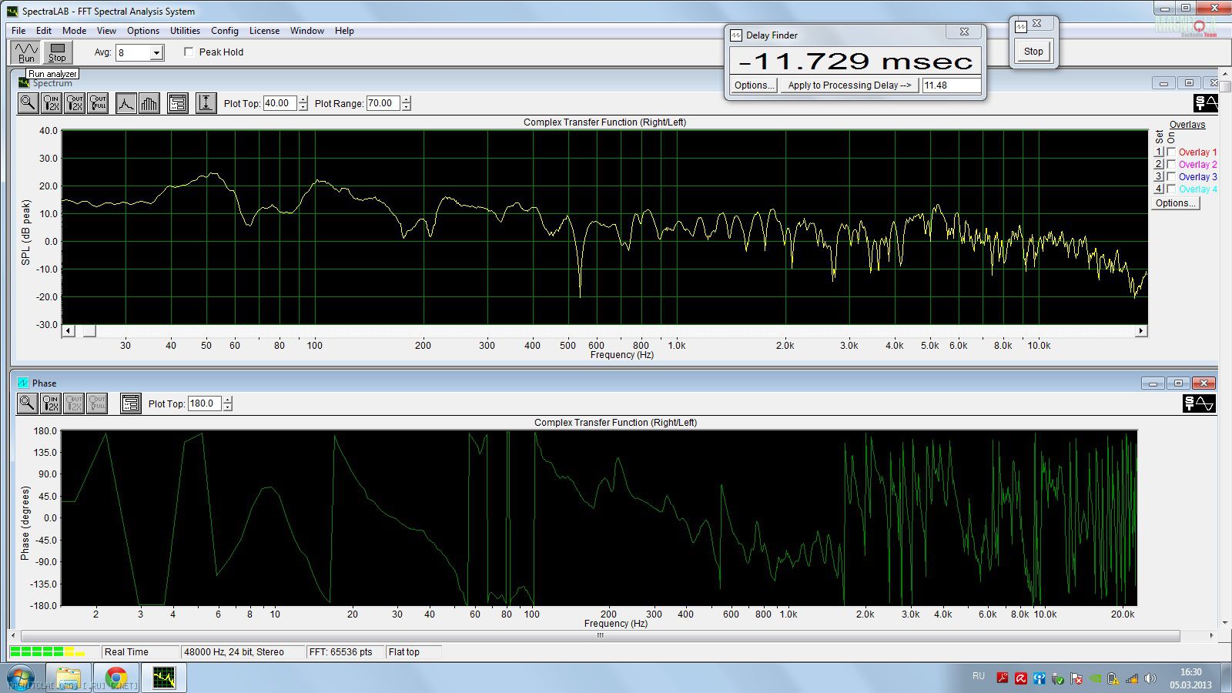This screenshot has width=1232, height=693.
Task: Decrease the Plot Range stepper value
Action: point(407,107)
